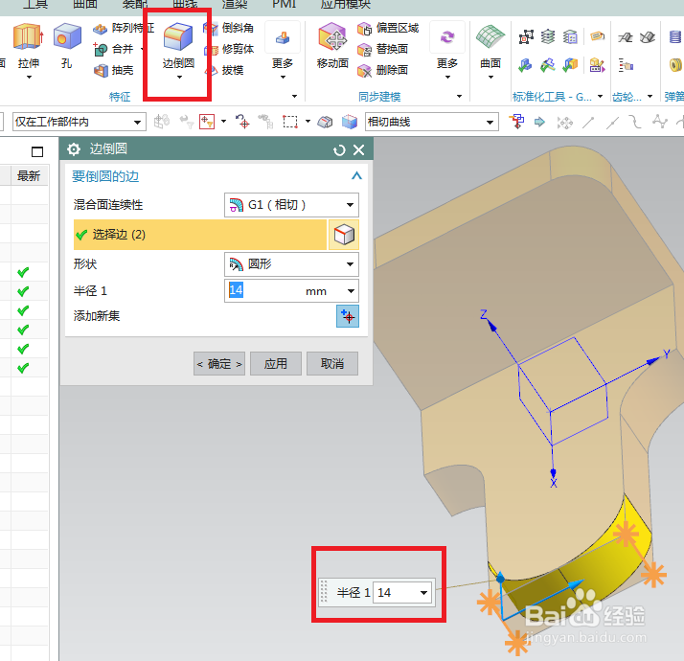Screen dimensions: 684x661
Task: Select the Extrude (拉伸) tool
Action: pyautogui.click(x=29, y=46)
